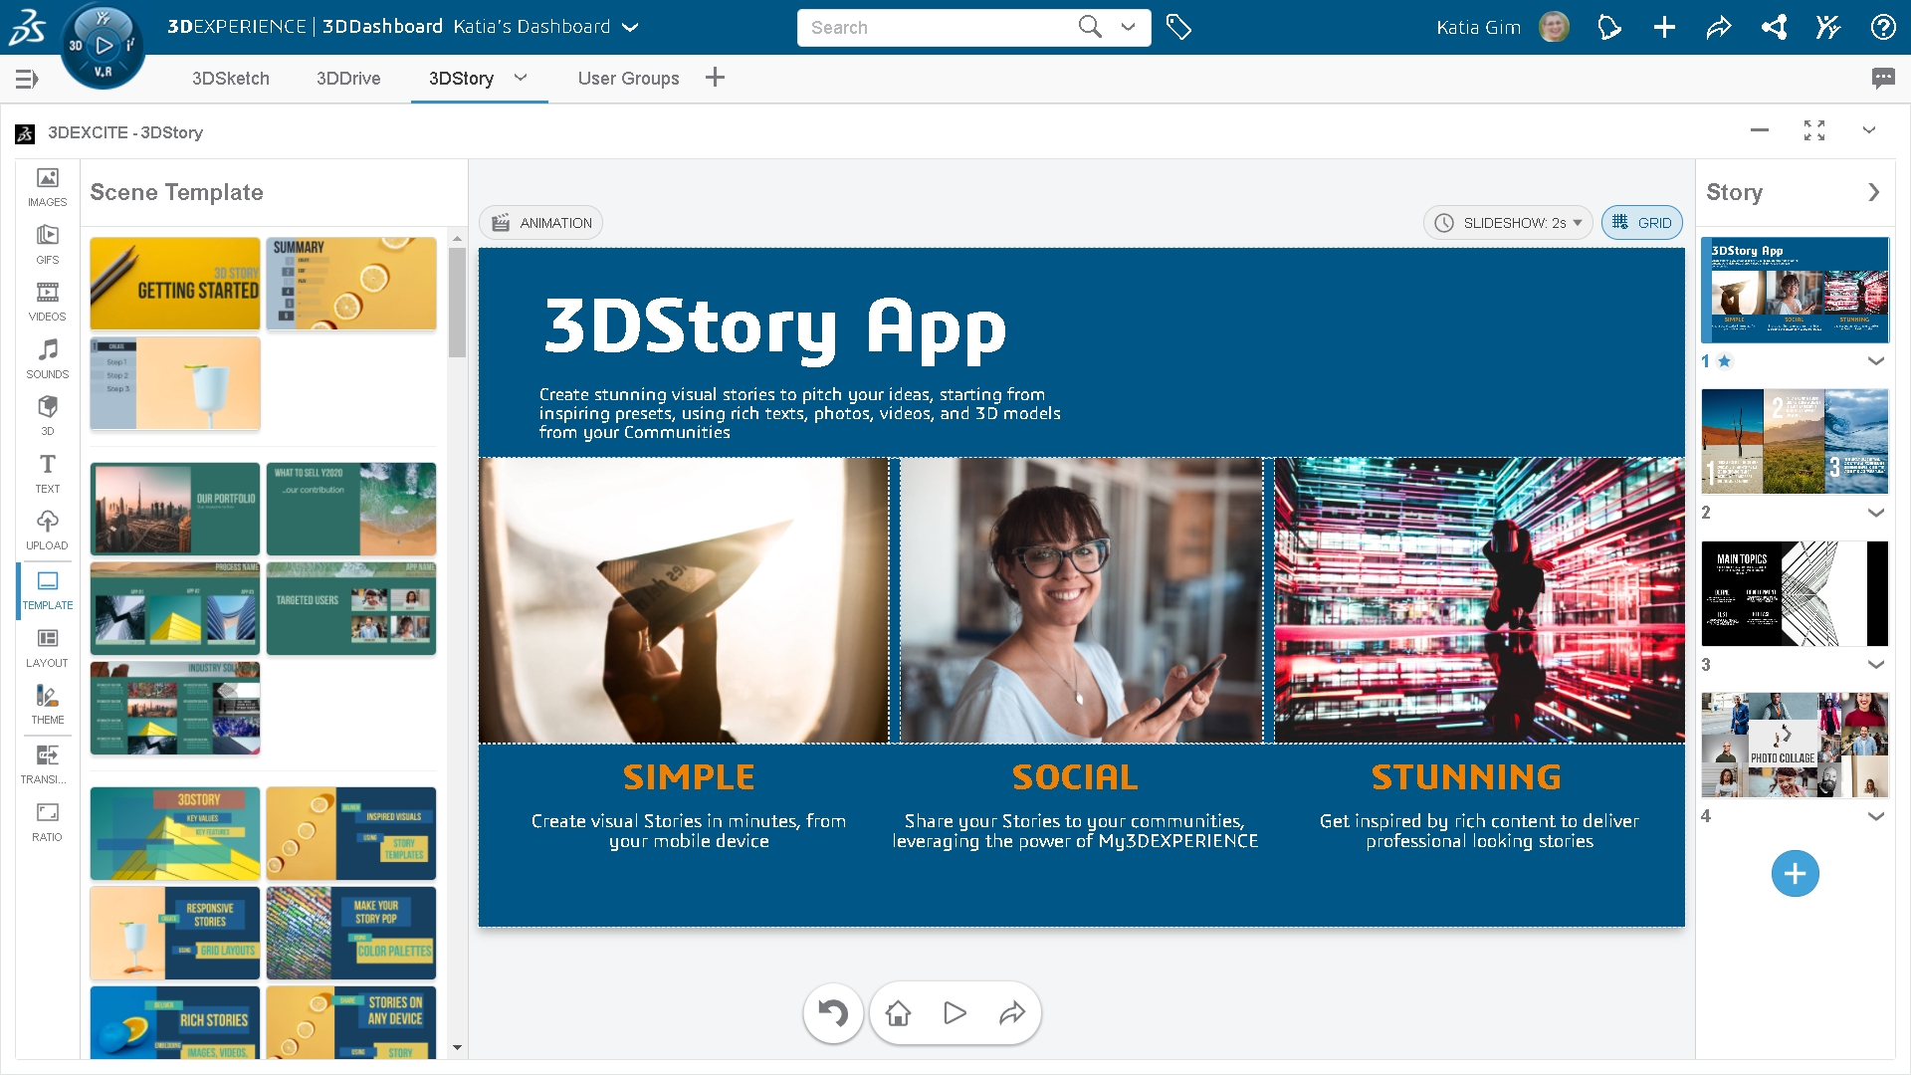Open the Images panel
1911x1075 pixels.
(x=47, y=187)
